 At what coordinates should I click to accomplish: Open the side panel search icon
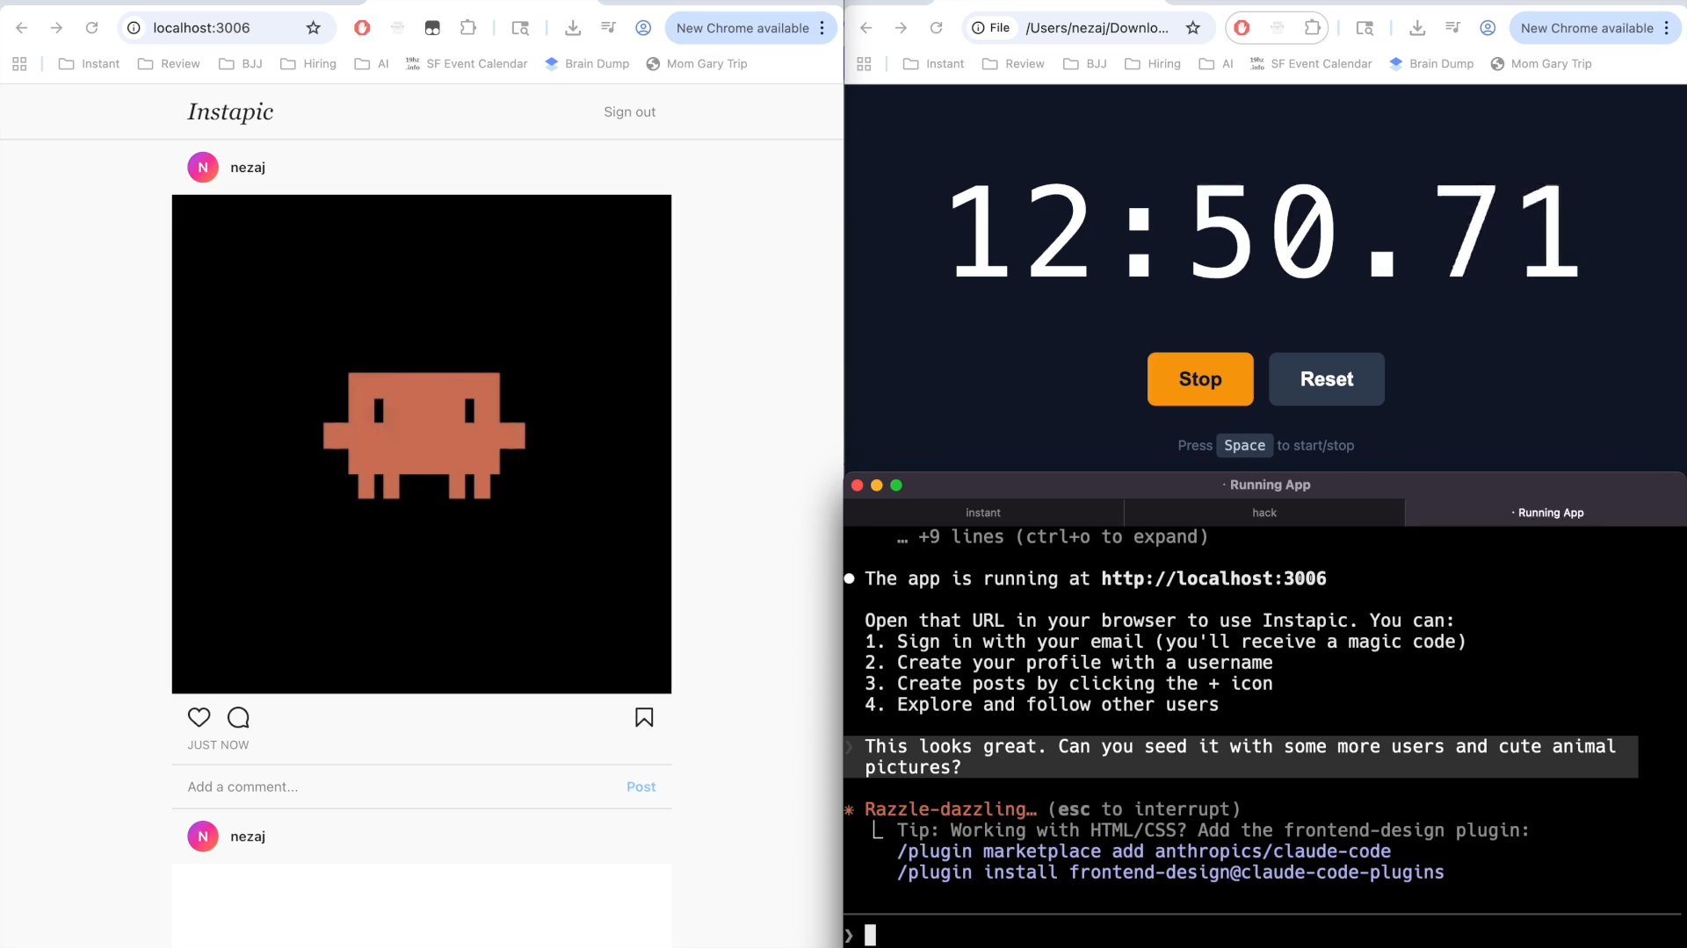[x=520, y=27]
